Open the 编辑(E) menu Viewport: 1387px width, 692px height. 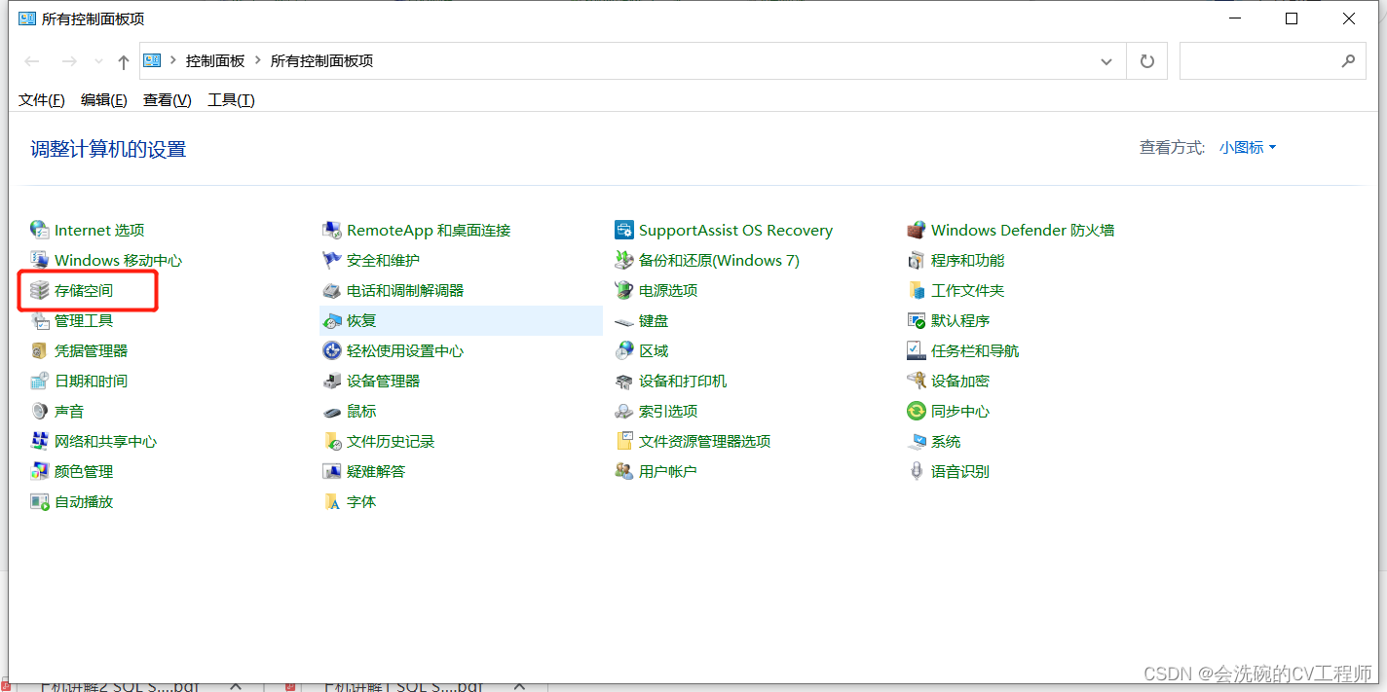103,99
